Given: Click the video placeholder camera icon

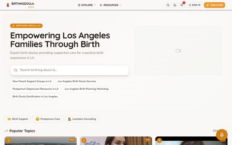Looking at the screenshot, I should point(178,51).
